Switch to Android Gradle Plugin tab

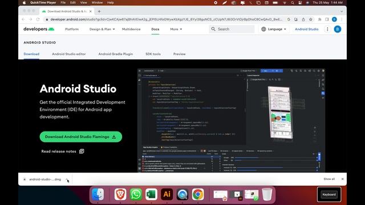[116, 54]
